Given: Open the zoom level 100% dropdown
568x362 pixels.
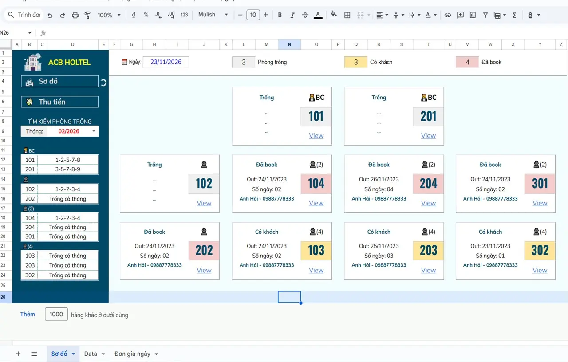Looking at the screenshot, I should coord(109,15).
